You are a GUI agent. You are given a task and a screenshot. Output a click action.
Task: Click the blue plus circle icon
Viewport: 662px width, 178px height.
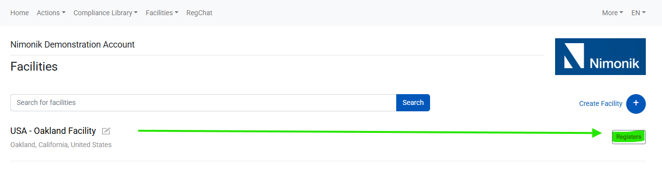[636, 103]
